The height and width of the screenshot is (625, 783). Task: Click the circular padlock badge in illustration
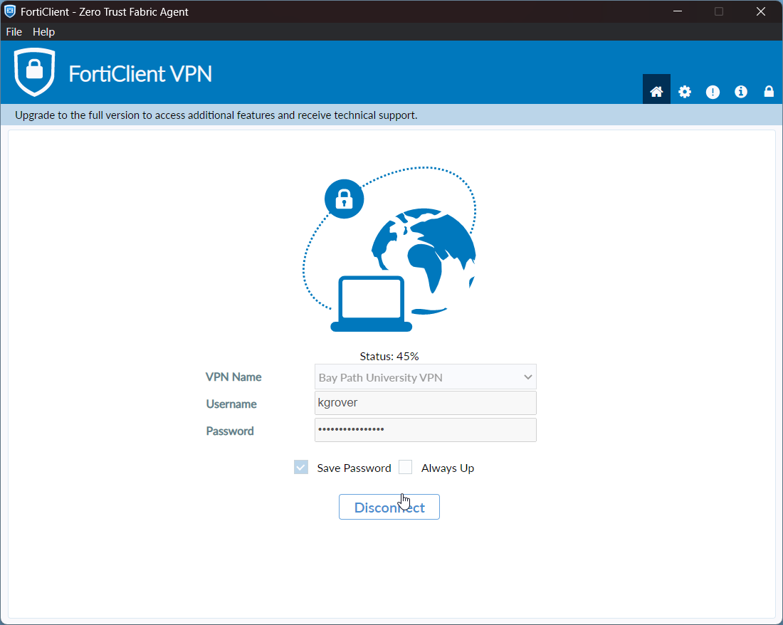(x=345, y=199)
